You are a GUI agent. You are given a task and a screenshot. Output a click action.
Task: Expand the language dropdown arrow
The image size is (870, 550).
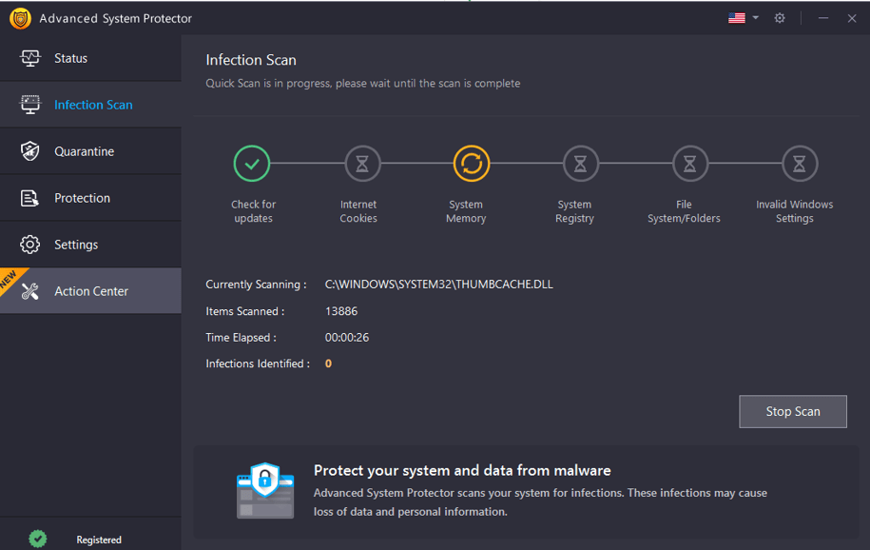pos(756,18)
